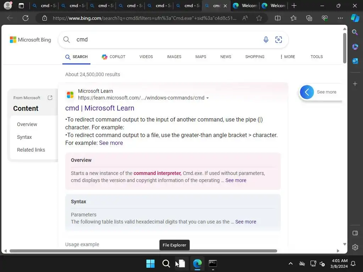Select SHOPPING search tab
Screen dimensions: 363x272
[255, 57]
